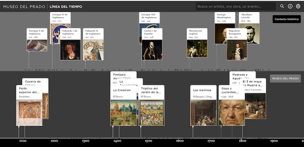Open the Revolución inglesa card
Image resolution: width=304 pixels, height=147 pixels.
pyautogui.click(x=197, y=43)
